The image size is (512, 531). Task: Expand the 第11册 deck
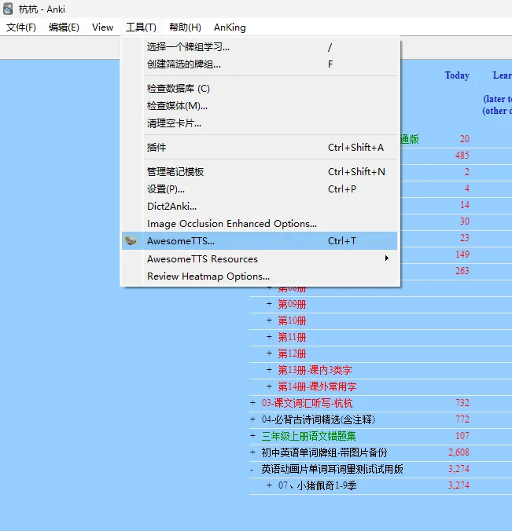[269, 337]
